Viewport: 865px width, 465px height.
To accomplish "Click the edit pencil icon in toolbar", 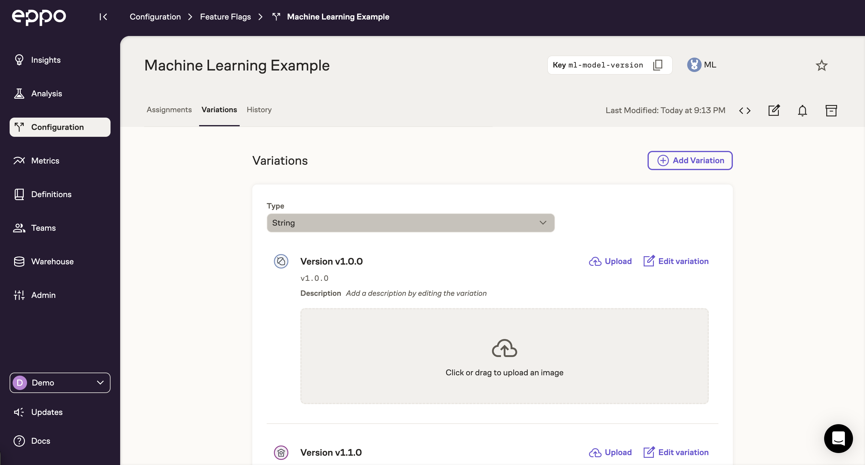I will click(x=774, y=109).
